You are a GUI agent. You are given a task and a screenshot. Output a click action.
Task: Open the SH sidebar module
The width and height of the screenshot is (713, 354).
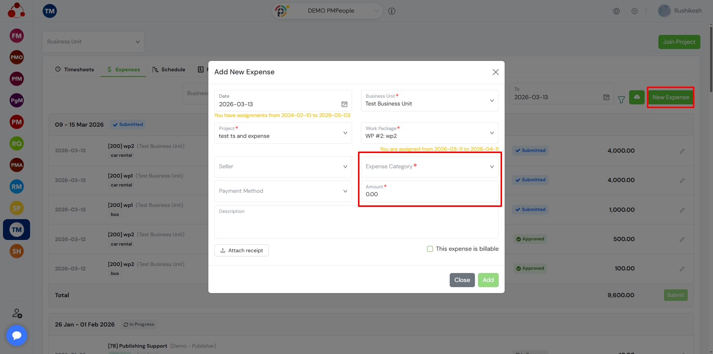click(16, 251)
